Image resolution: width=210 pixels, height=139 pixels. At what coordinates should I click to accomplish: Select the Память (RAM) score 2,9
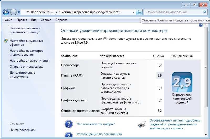point(160,76)
